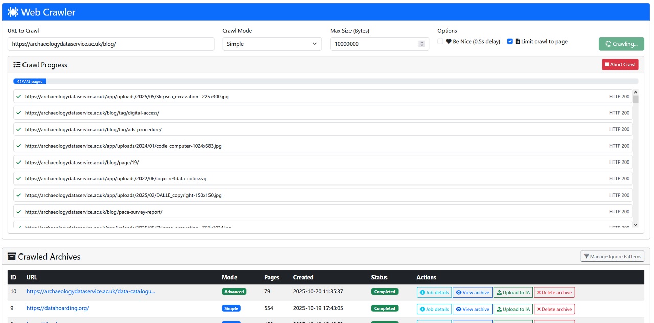Open the Crawl Mode dropdown

[272, 44]
